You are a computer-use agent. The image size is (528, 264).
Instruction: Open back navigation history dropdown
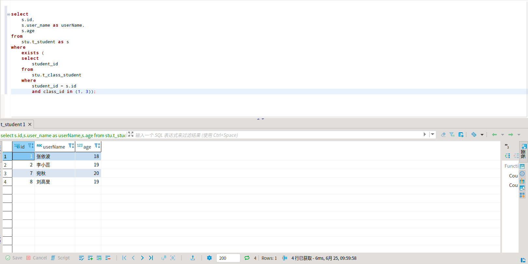503,135
